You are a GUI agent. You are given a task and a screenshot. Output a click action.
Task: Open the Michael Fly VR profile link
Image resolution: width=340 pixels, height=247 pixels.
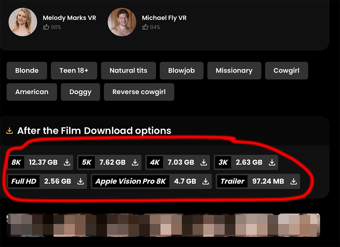point(164,18)
